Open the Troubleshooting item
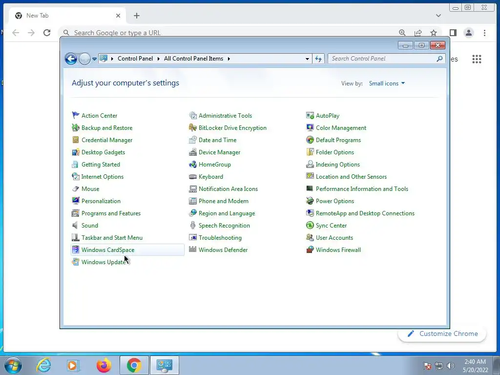Image resolution: width=500 pixels, height=375 pixels. coord(220,238)
